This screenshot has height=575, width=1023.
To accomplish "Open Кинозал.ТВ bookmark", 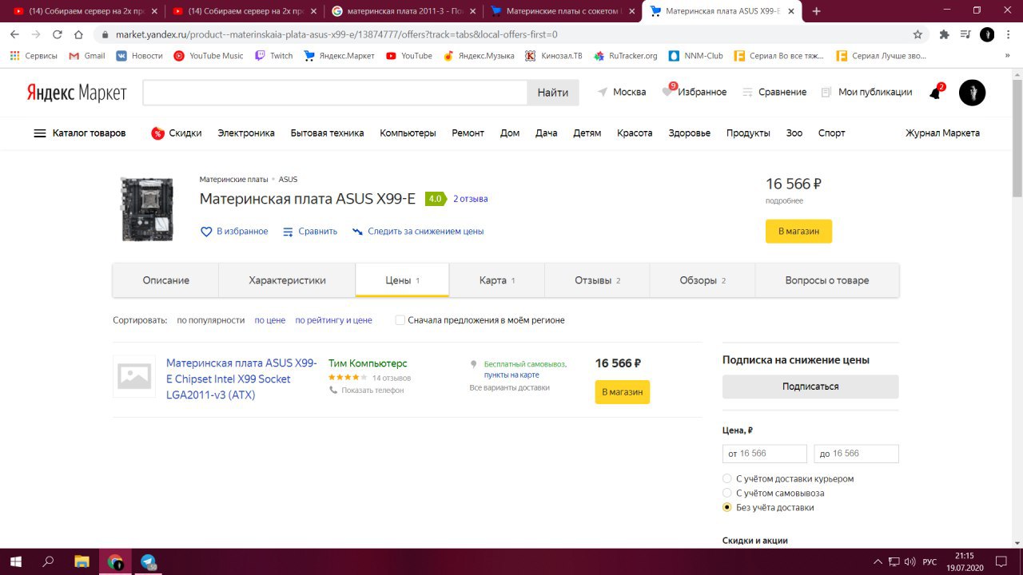I will (554, 56).
